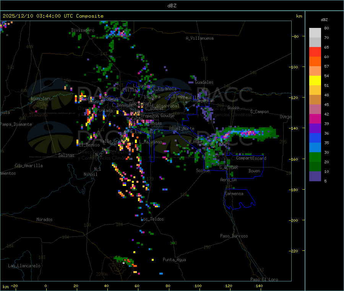344x291 pixels.
Task: Select the bright orange 57-60 dBZ legend swatch
Action: click(x=315, y=62)
